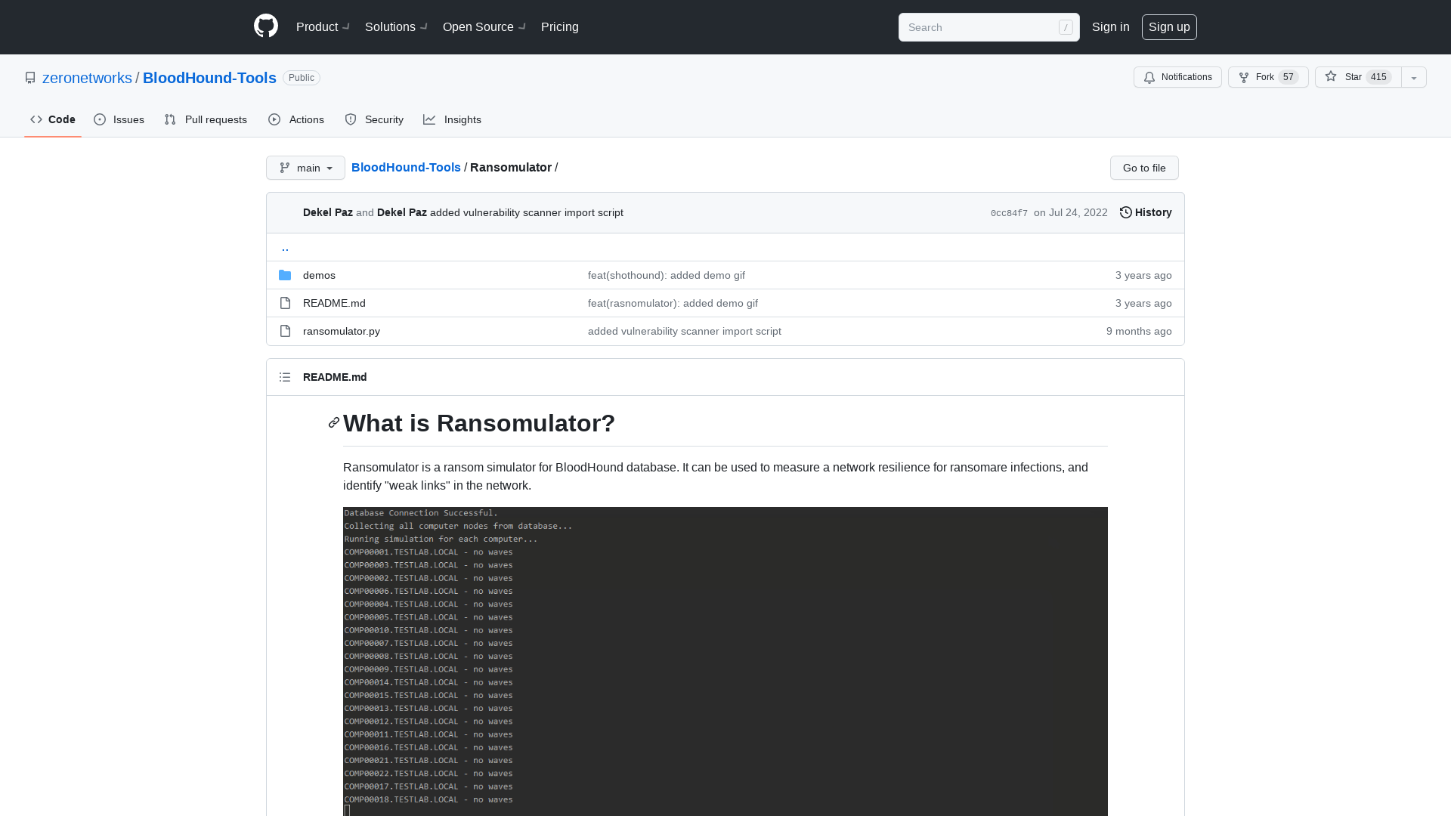1451x816 pixels.
Task: Open the commit message 'added vulnerability scanner import script'
Action: pyautogui.click(x=527, y=212)
